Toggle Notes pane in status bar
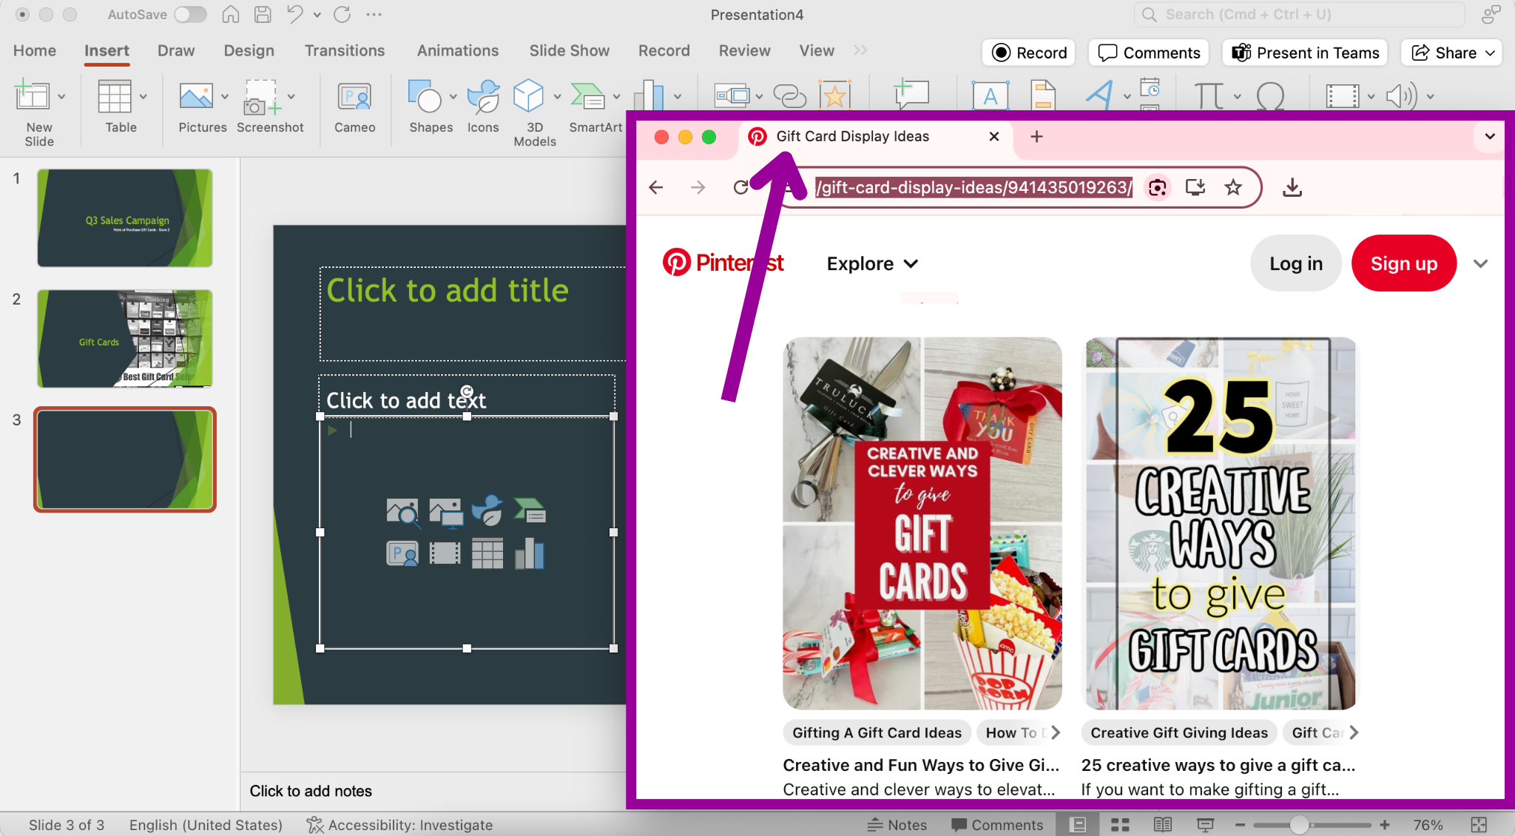 [x=897, y=824]
